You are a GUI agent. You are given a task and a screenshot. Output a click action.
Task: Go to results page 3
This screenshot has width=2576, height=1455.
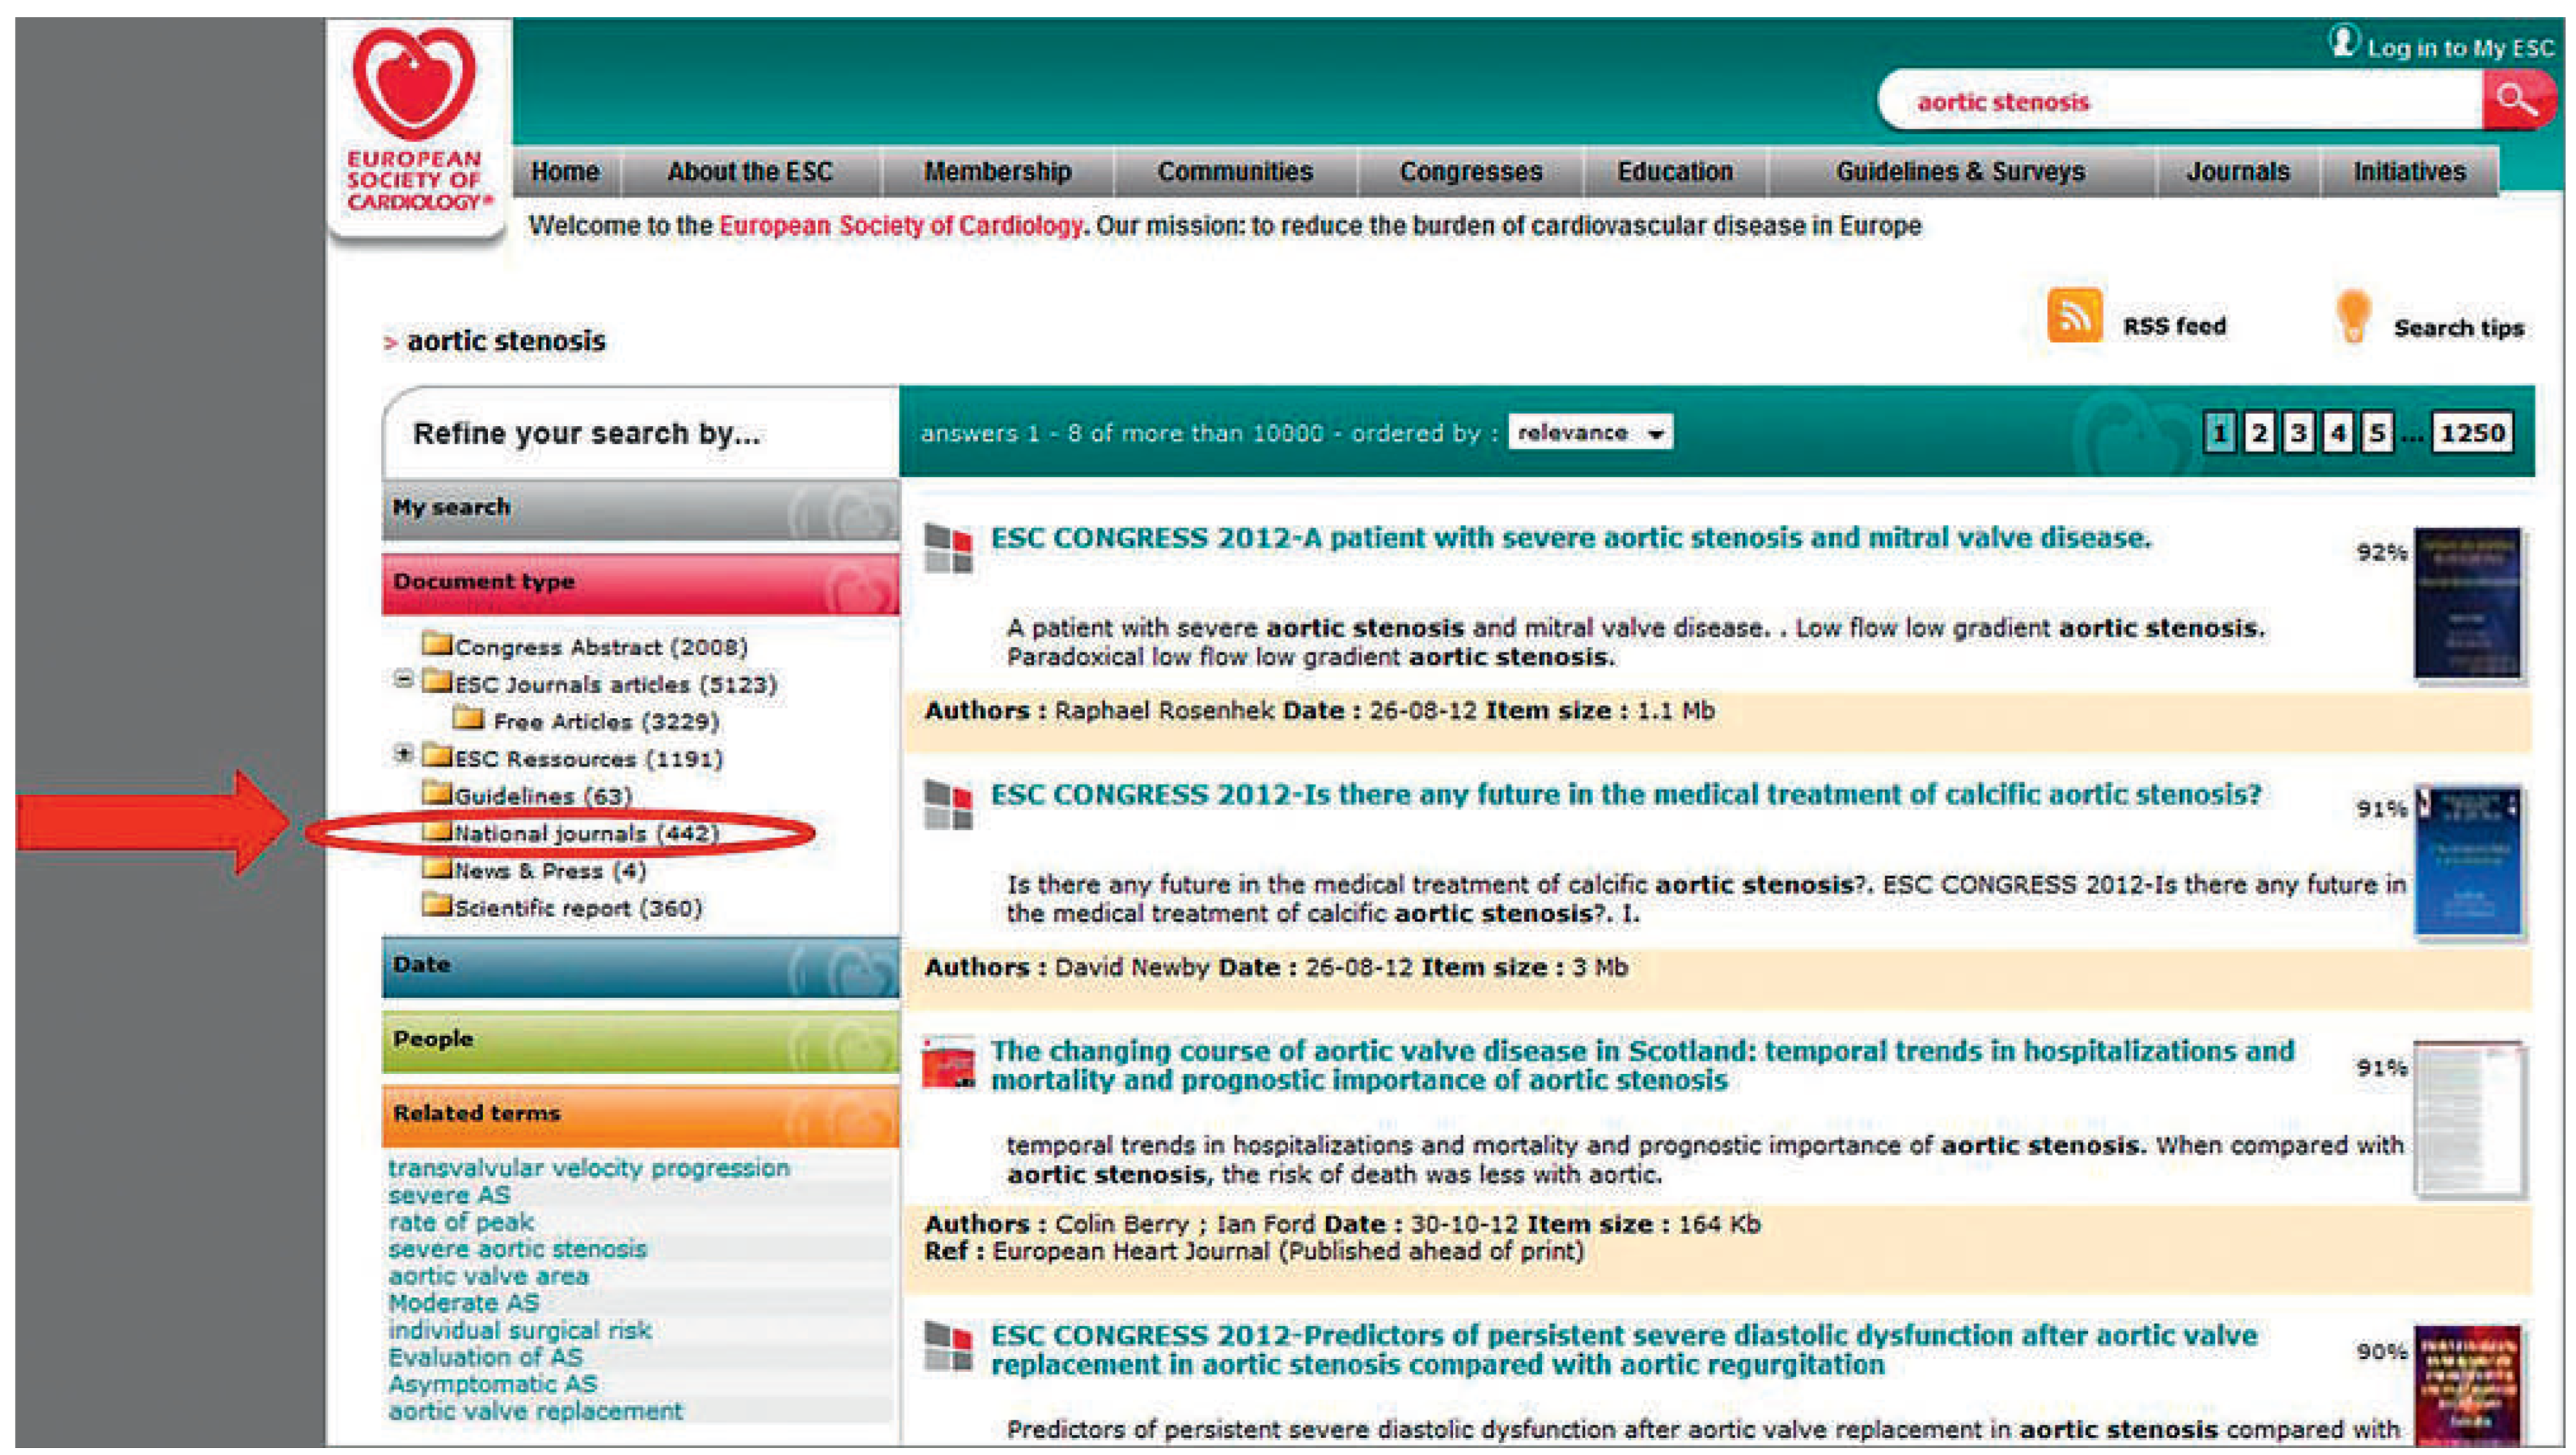[2298, 433]
